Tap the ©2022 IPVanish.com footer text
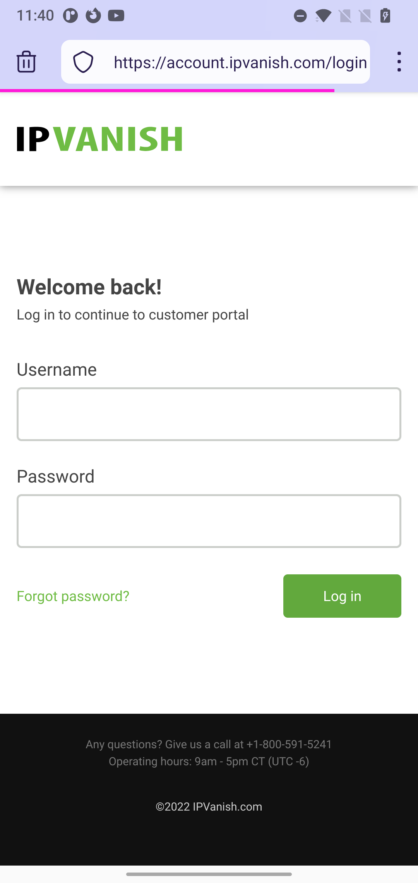The height and width of the screenshot is (883, 418). point(209,807)
